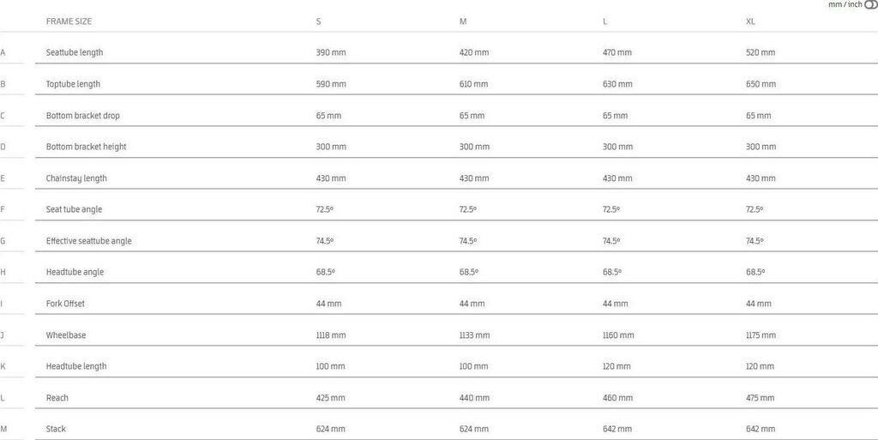Click the Fork Offset row label
This screenshot has width=878, height=440.
pyautogui.click(x=65, y=304)
